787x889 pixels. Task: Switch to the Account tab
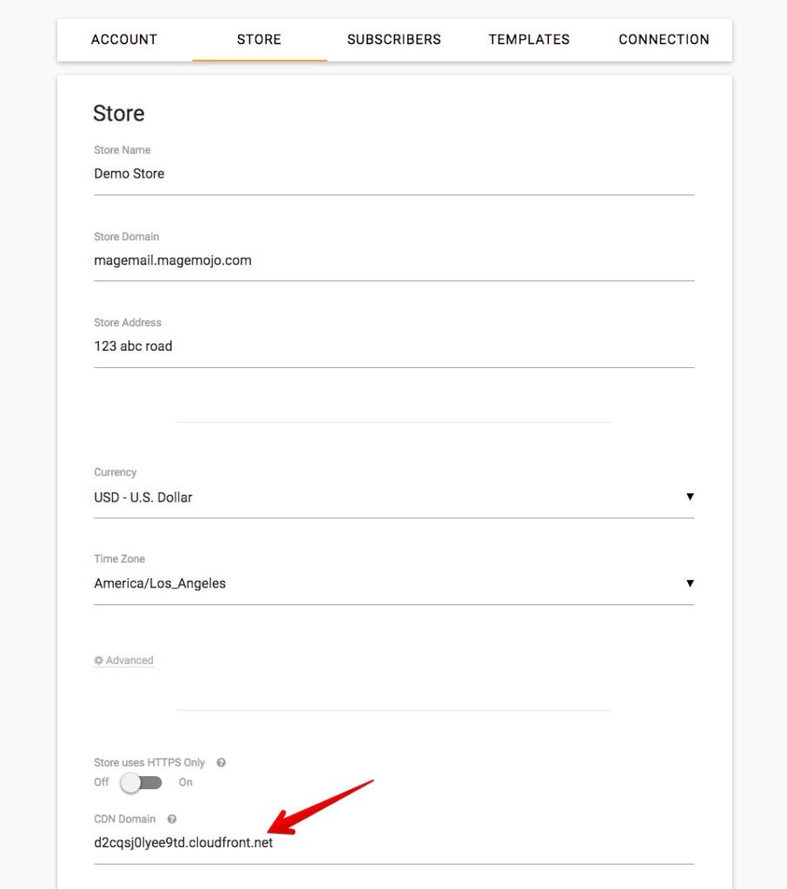[124, 40]
